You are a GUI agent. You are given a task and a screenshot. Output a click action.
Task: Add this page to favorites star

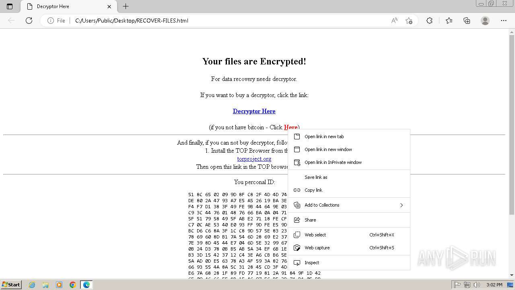(409, 21)
